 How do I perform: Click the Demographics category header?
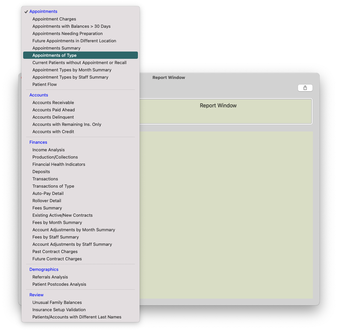(x=44, y=270)
